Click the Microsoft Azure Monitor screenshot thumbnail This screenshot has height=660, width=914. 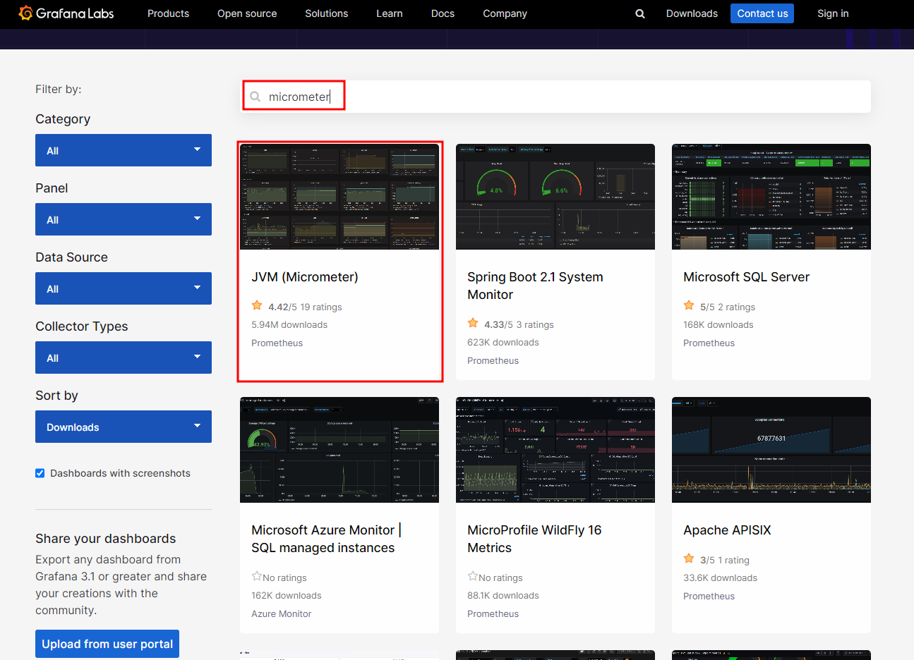(339, 450)
